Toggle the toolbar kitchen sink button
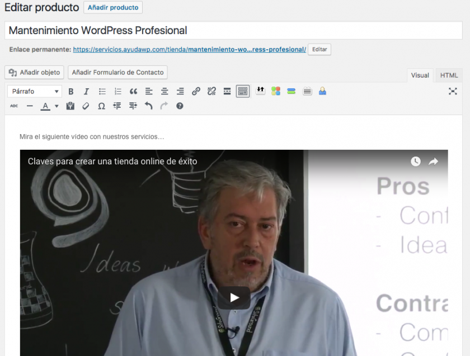 (x=242, y=91)
